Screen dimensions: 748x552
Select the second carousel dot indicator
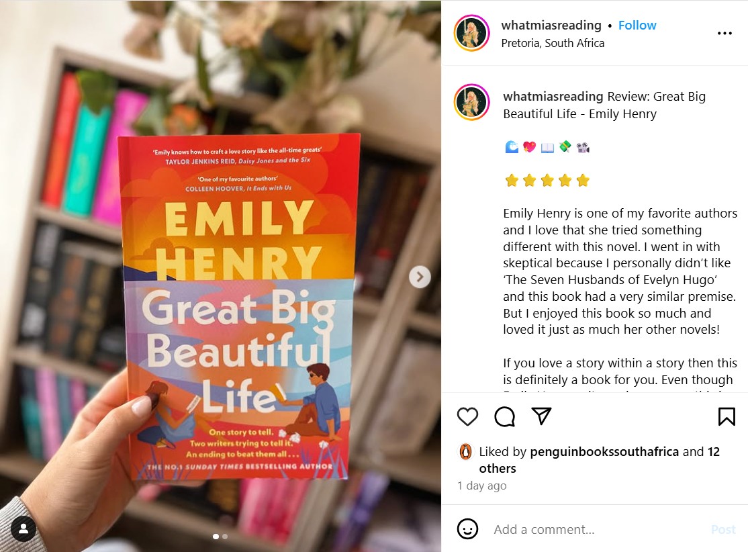tap(225, 537)
